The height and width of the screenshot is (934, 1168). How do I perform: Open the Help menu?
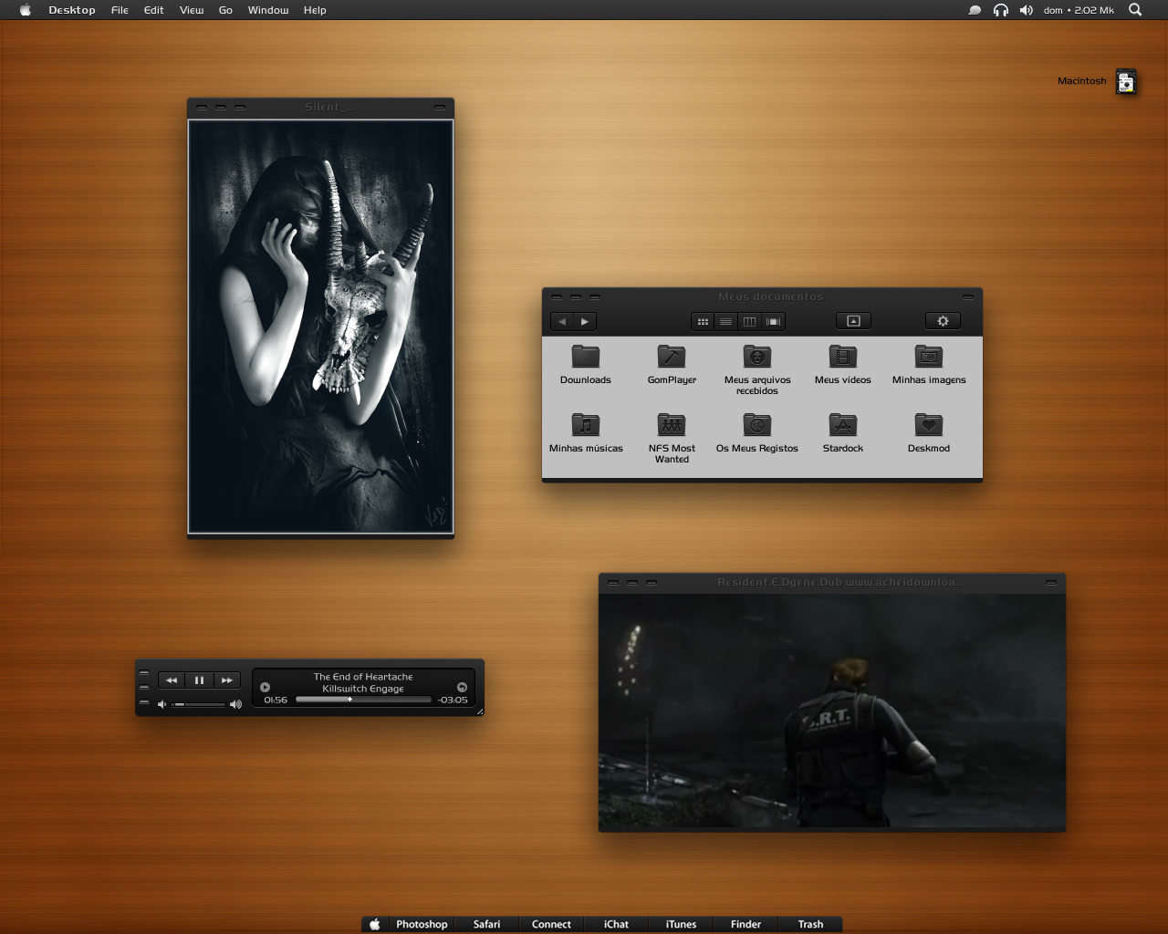click(315, 10)
